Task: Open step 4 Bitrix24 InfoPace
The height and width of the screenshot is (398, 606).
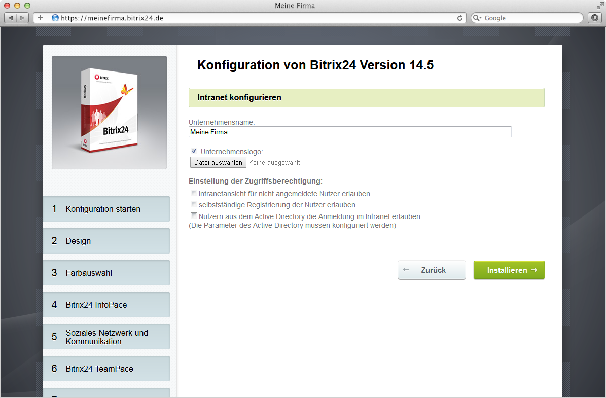Action: [106, 305]
